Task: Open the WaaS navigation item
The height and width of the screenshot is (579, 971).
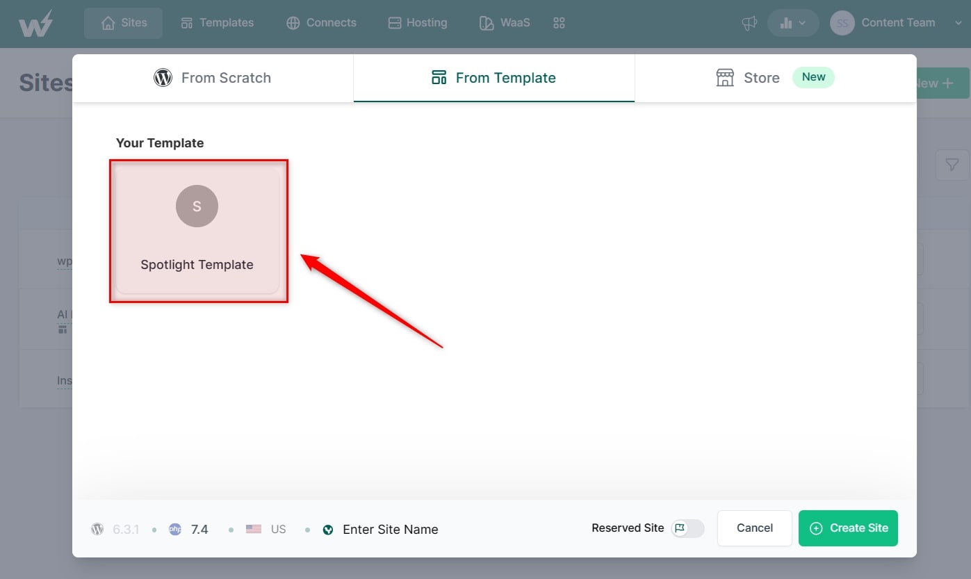Action: pos(505,23)
